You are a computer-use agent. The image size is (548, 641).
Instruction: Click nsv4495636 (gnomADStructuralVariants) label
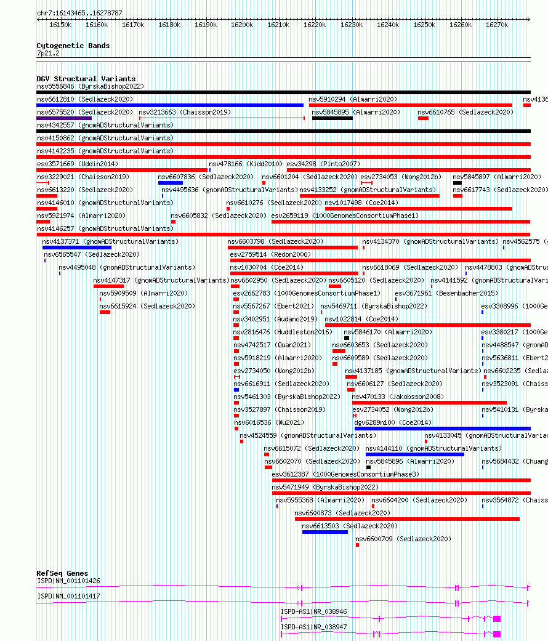pos(230,190)
